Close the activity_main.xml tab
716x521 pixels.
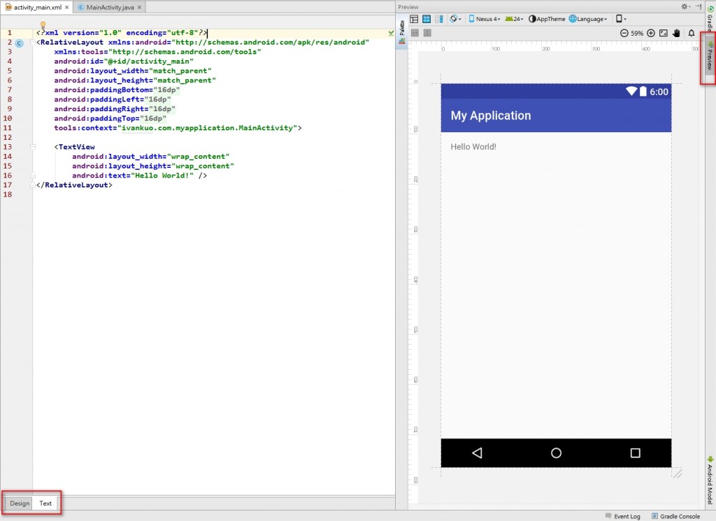pos(67,7)
